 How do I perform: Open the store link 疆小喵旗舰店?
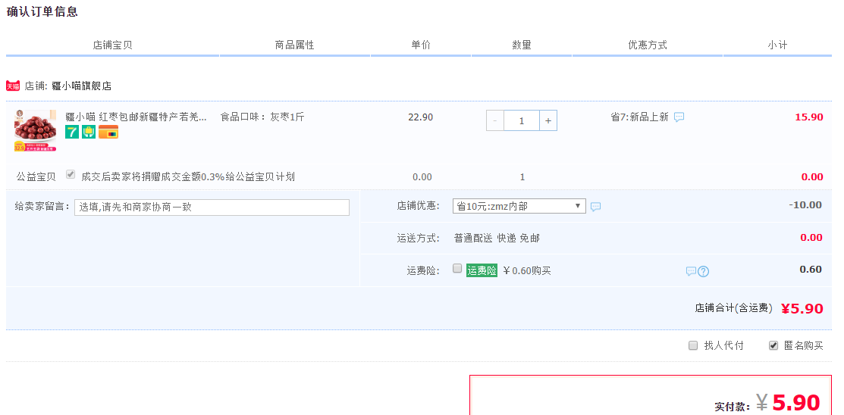tap(81, 86)
